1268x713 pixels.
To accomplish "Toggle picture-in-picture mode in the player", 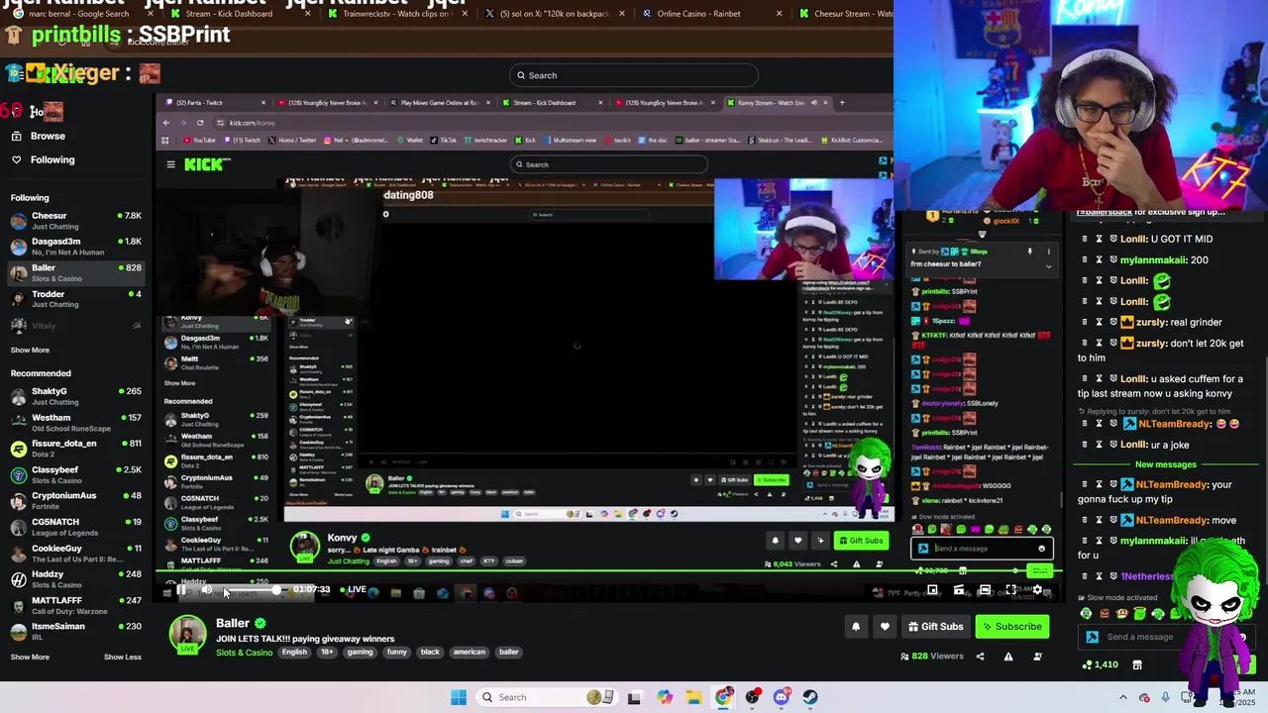I will click(x=932, y=589).
